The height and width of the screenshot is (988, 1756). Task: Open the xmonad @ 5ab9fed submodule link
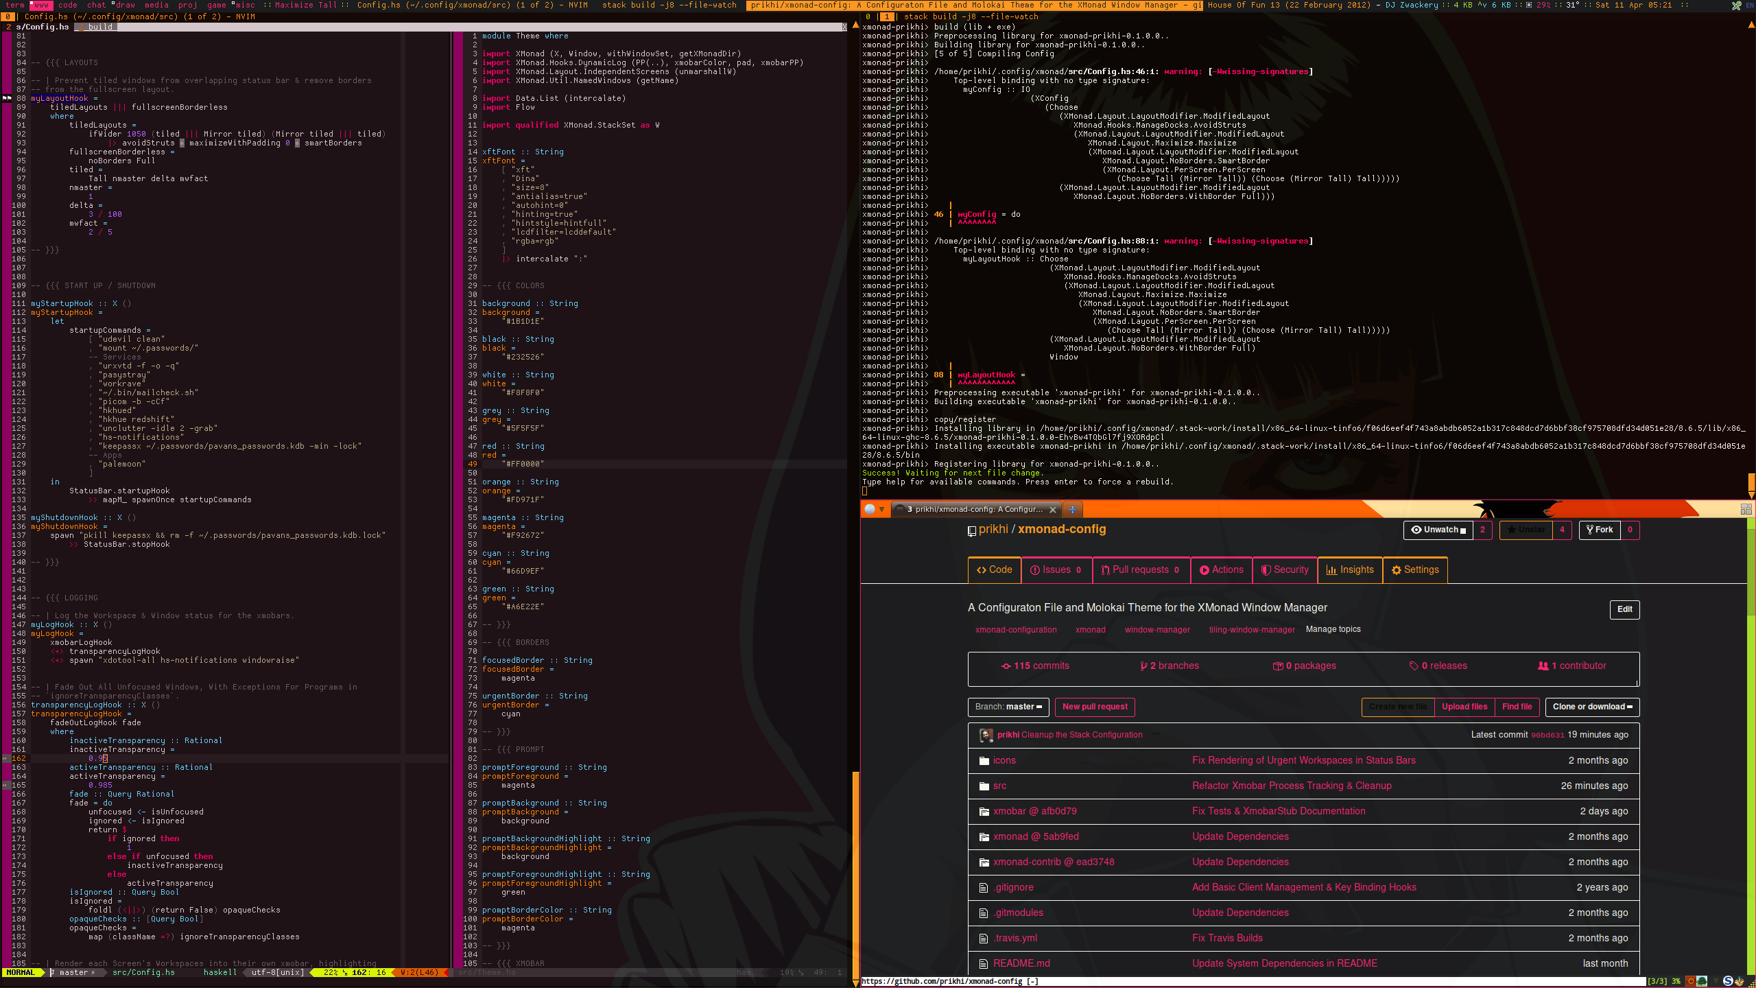pyautogui.click(x=1036, y=837)
